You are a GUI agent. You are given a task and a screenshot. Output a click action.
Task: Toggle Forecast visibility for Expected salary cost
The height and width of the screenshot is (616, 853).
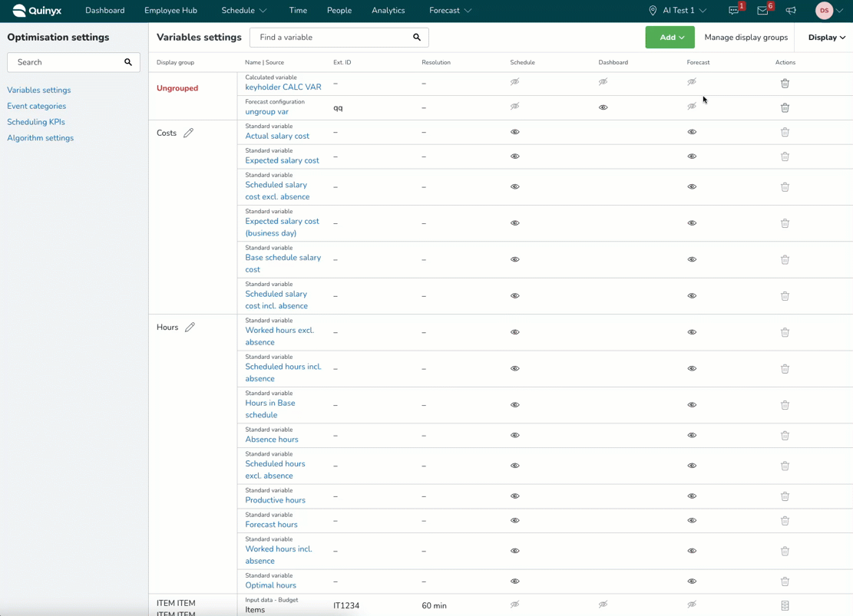[x=692, y=156]
